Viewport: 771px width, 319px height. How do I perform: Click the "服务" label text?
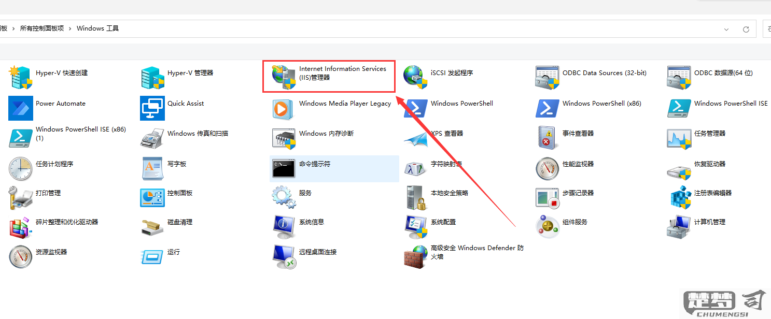pos(305,193)
